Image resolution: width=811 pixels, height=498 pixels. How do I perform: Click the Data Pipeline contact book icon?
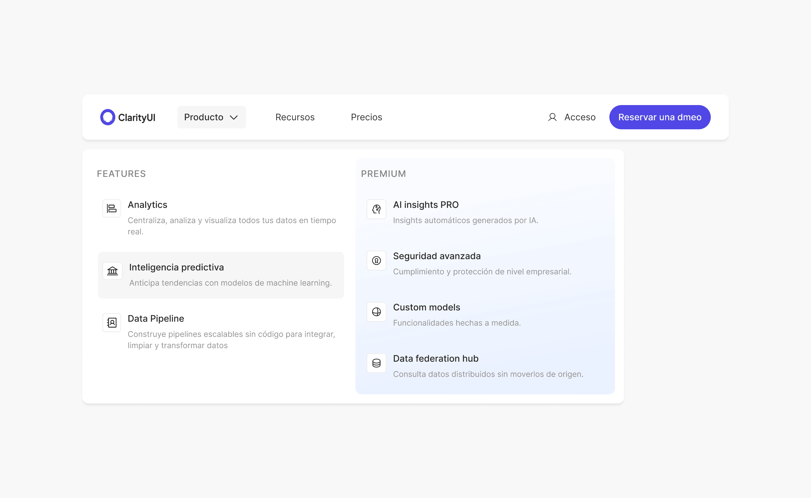point(112,323)
